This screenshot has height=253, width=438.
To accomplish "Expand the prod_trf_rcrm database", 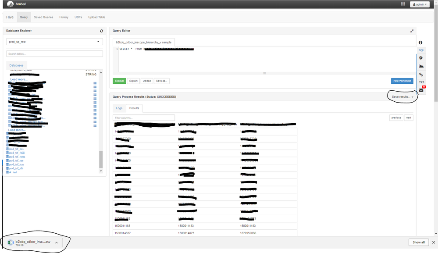I will 16,157.
